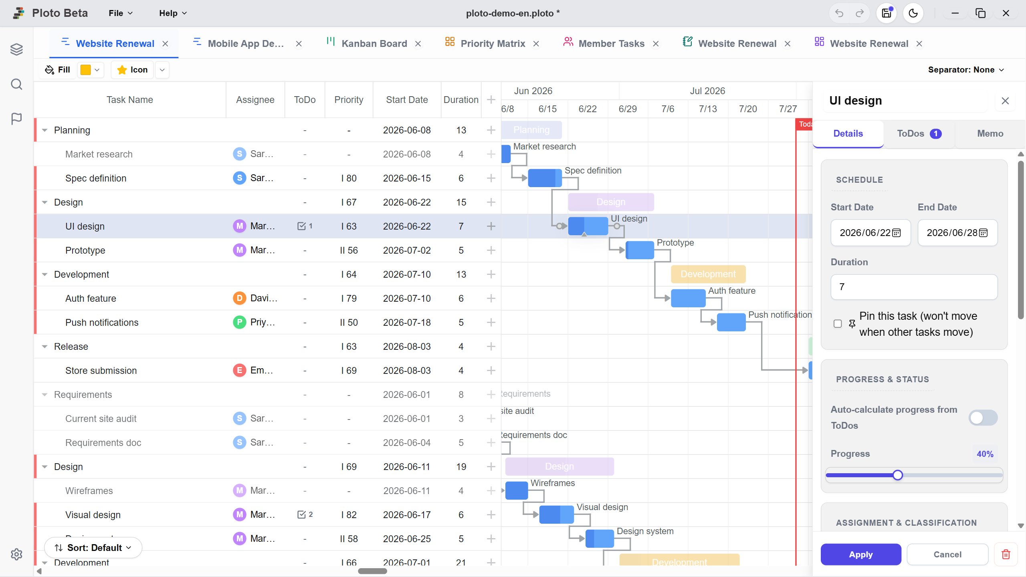Click the star Icon button
The width and height of the screenshot is (1026, 577).
pos(132,70)
